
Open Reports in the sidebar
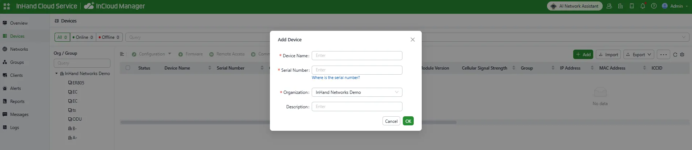17,101
